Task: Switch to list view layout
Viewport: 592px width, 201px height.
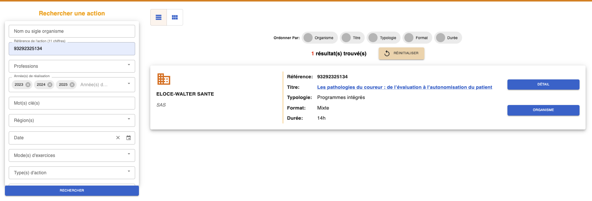Action: click(x=159, y=17)
